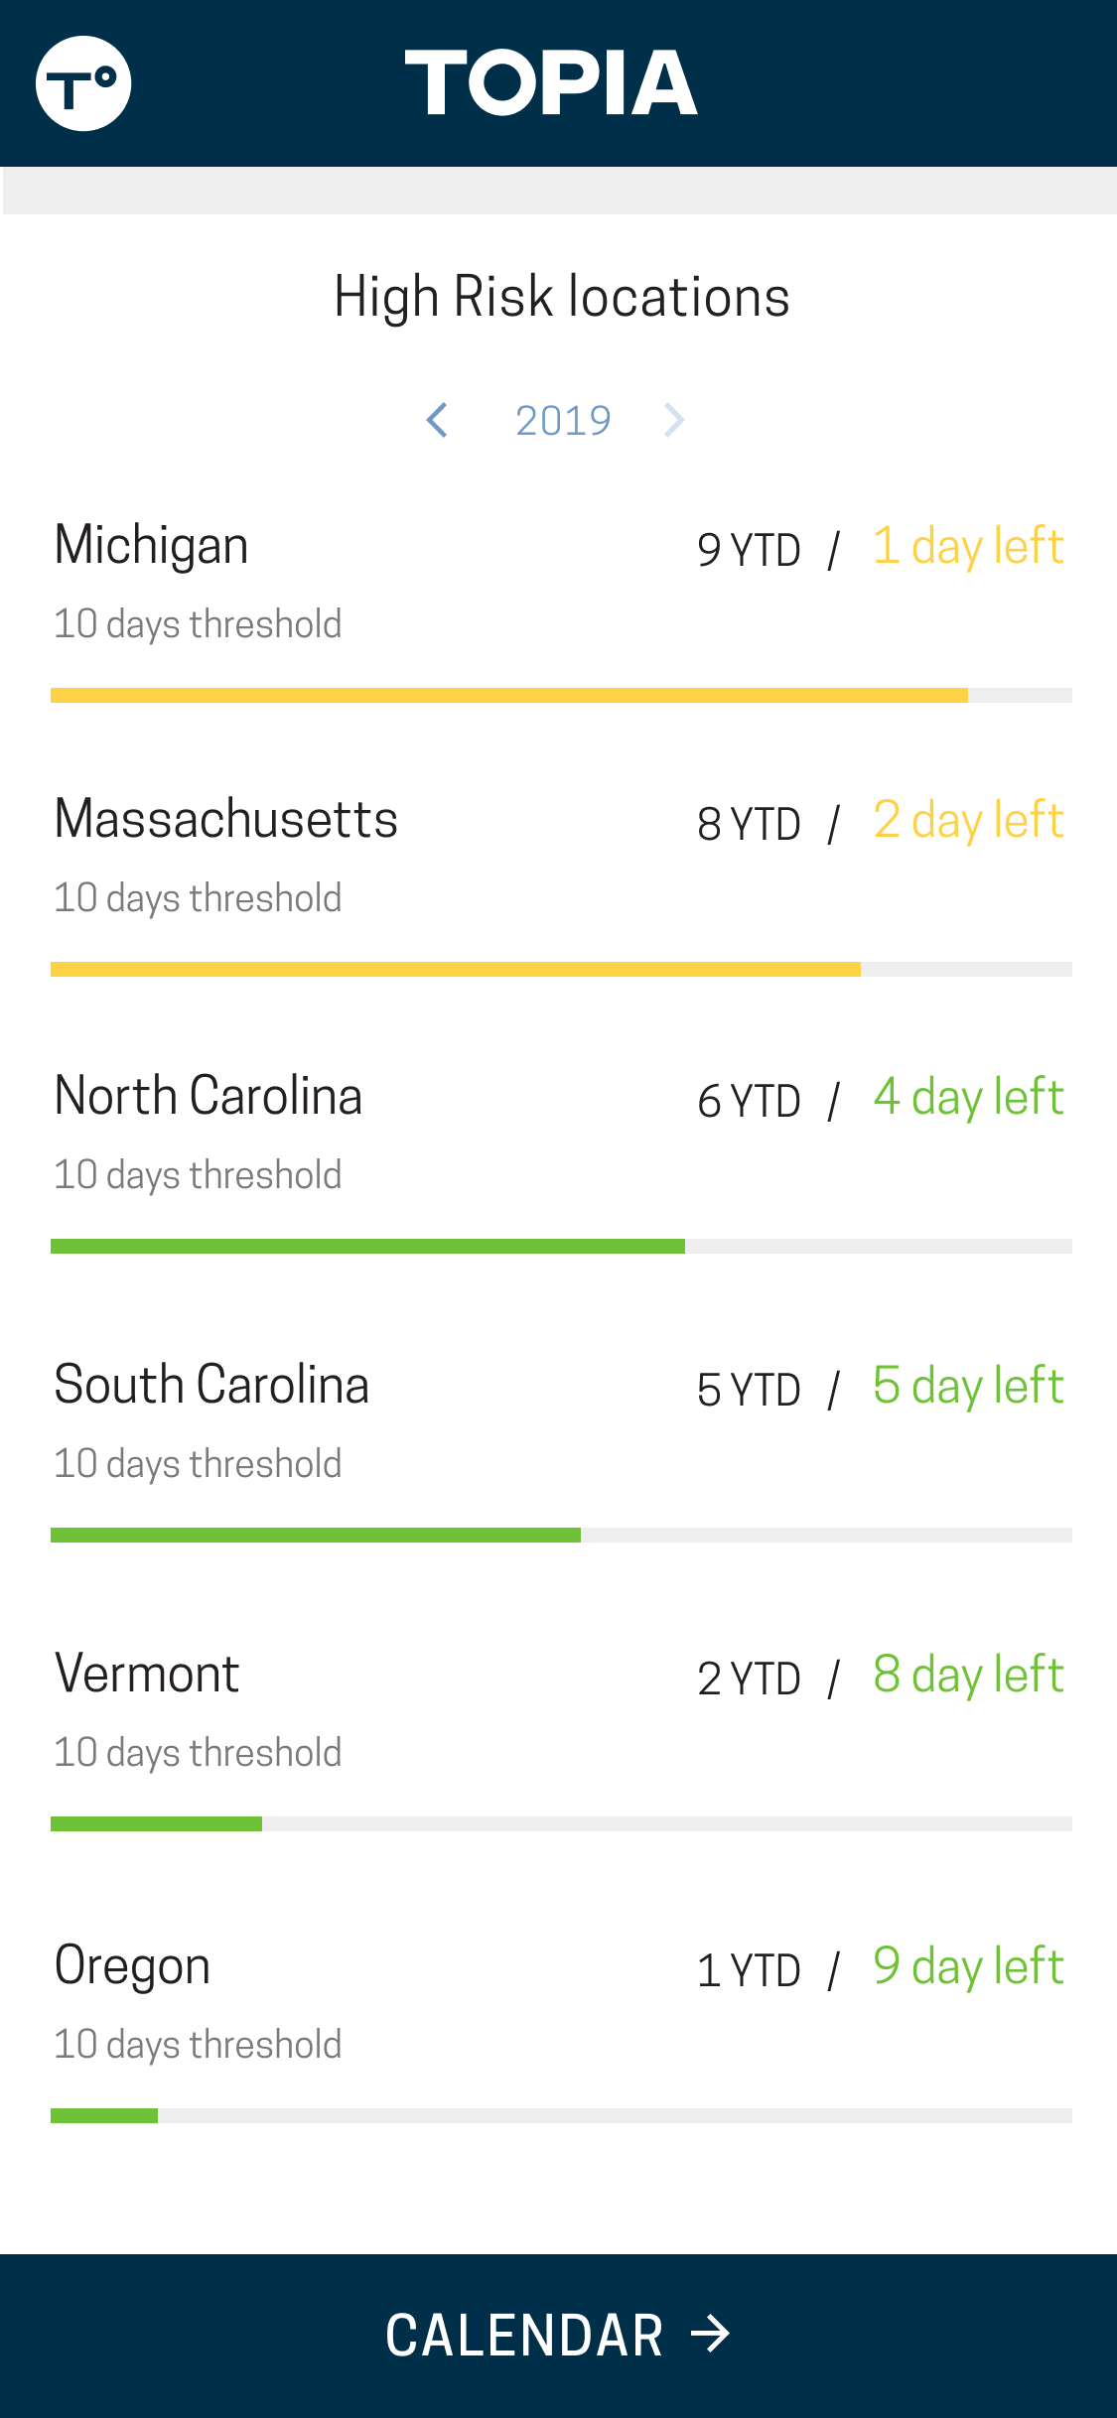The width and height of the screenshot is (1117, 2418).
Task: Open the Calendar button at bottom
Action: pyautogui.click(x=558, y=2336)
